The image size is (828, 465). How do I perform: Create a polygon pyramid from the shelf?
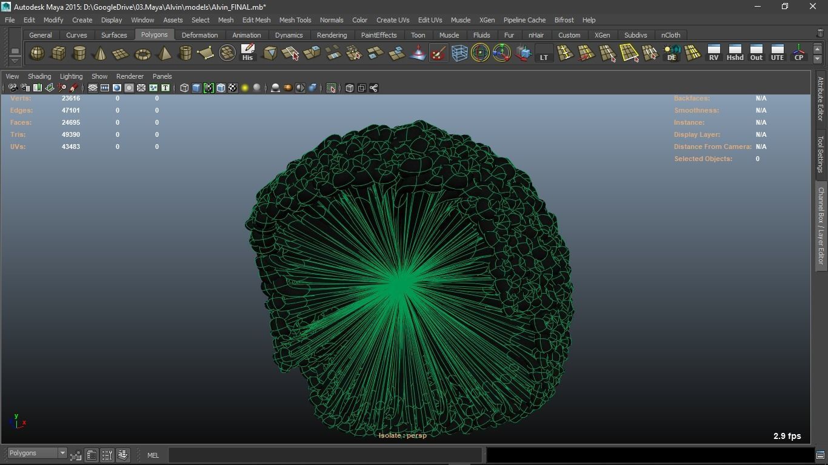(x=164, y=53)
